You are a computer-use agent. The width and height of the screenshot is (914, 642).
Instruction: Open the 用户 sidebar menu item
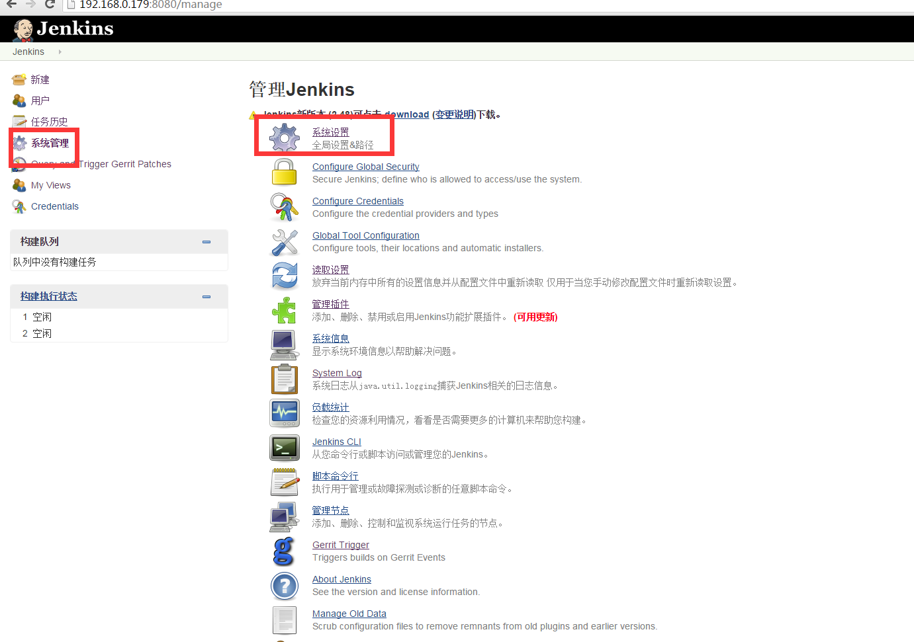point(40,101)
